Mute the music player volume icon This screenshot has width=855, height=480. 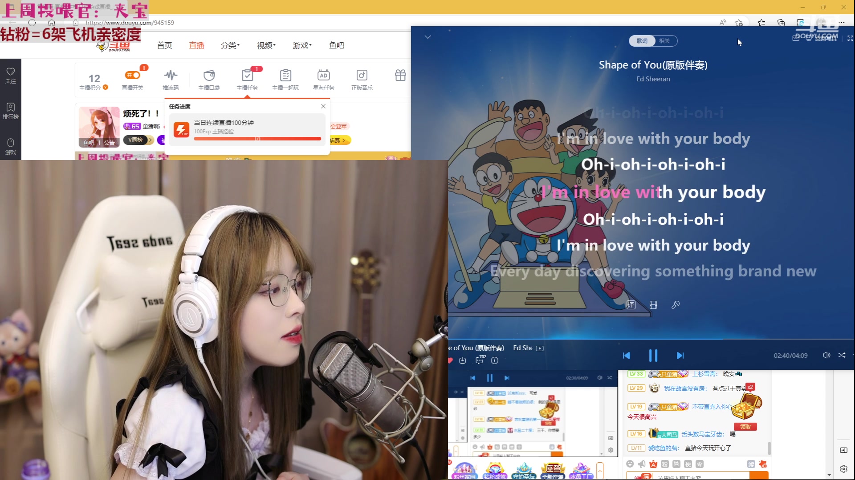coord(826,355)
